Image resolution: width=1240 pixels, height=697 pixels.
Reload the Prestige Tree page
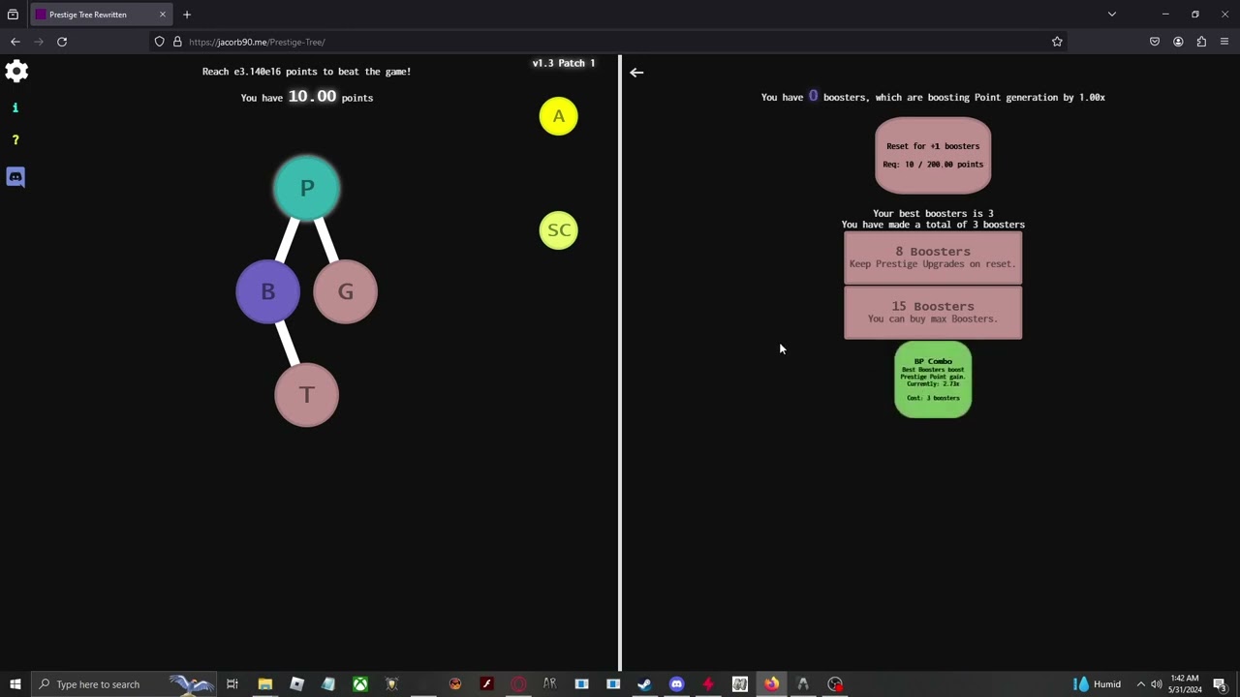[62, 42]
